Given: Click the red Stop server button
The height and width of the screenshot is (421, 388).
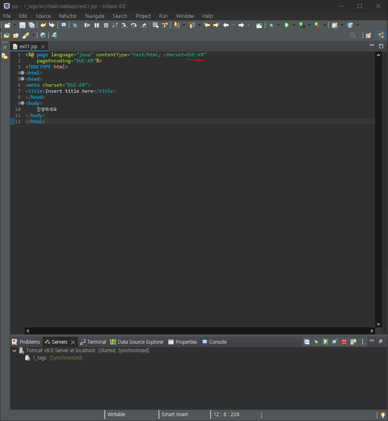Looking at the screenshot, I should pos(344,342).
